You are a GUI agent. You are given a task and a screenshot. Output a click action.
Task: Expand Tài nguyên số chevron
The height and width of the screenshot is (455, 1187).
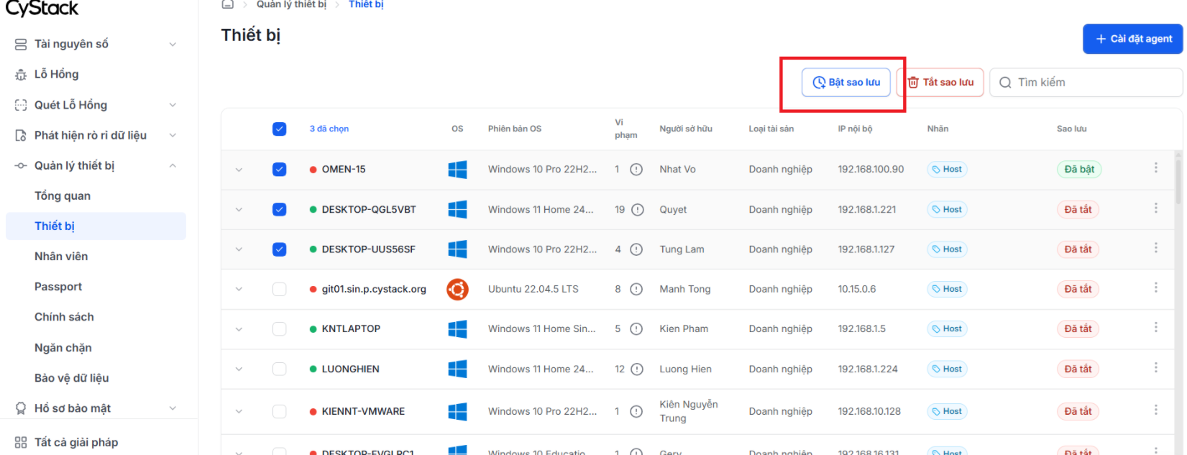coord(173,45)
